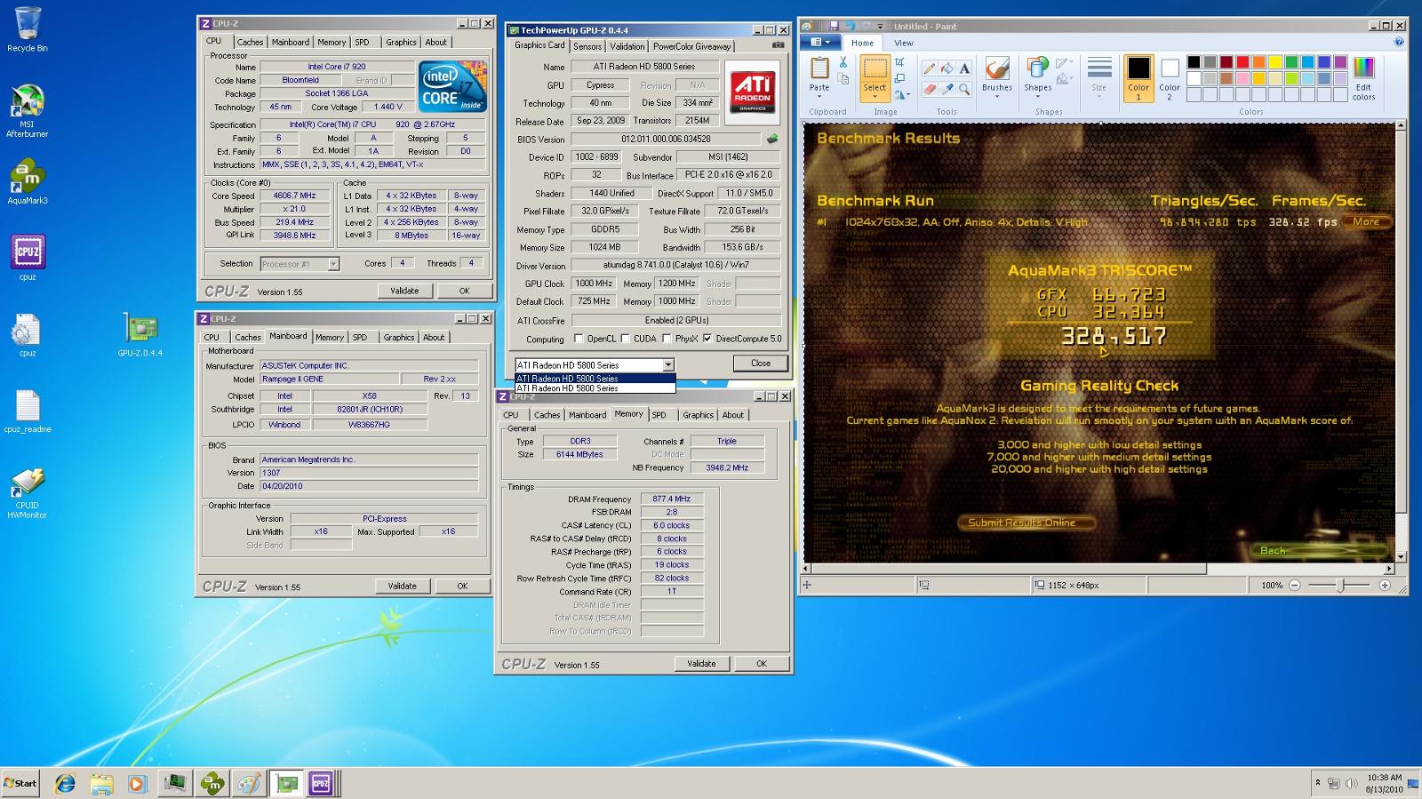Choose the Fill with color bucket tool
The height and width of the screenshot is (799, 1422).
click(x=947, y=68)
